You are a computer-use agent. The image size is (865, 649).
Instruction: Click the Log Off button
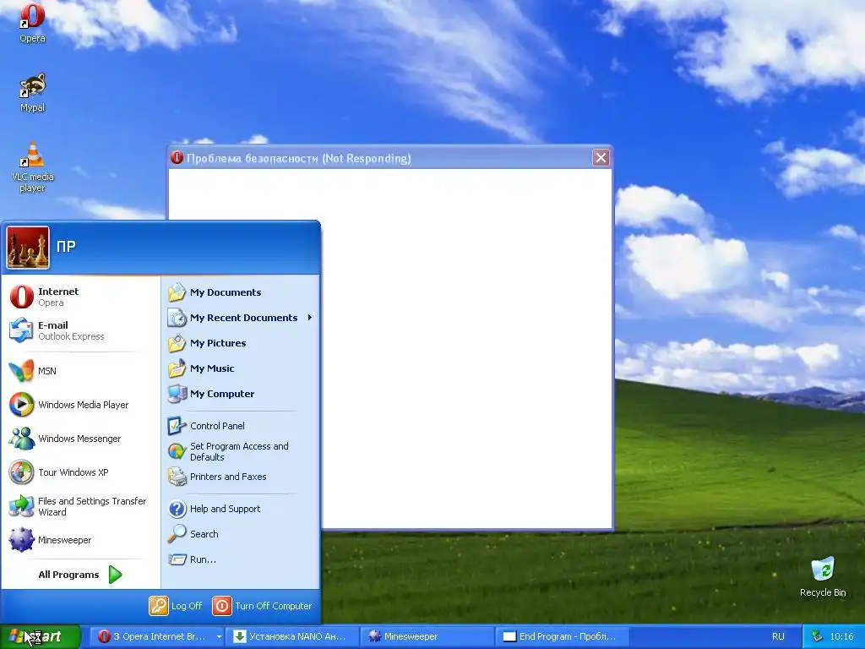(176, 606)
